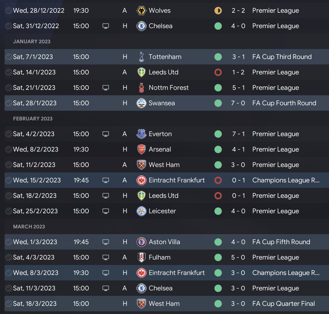Toggle the check mark beside Sat, 7/1/2023
329x314 pixels.
[x=8, y=57]
